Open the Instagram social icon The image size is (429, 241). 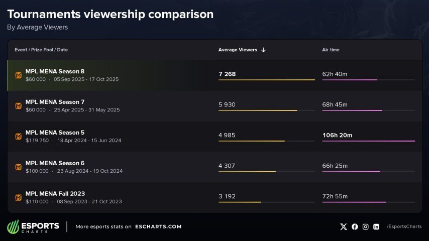(366, 227)
